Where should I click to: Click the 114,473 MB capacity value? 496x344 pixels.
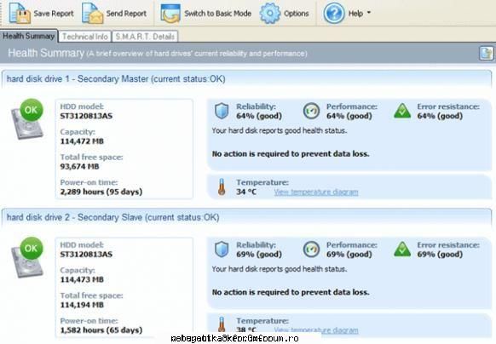point(82,279)
